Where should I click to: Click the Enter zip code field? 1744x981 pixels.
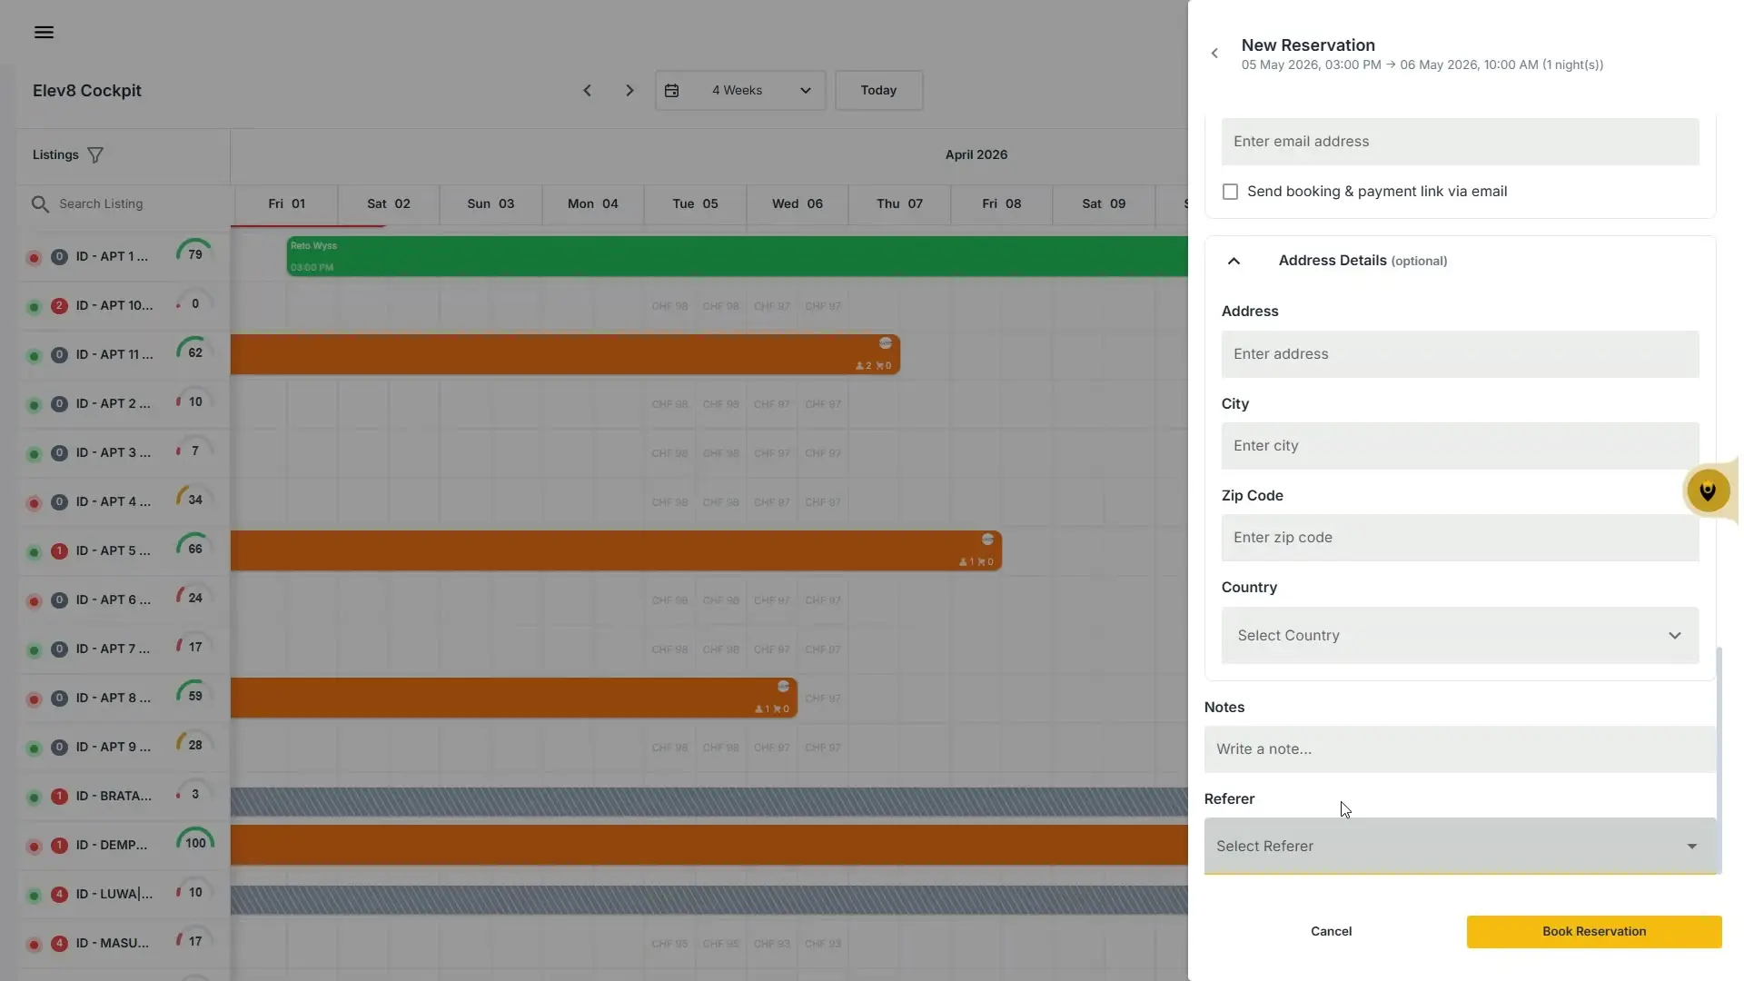click(x=1460, y=538)
